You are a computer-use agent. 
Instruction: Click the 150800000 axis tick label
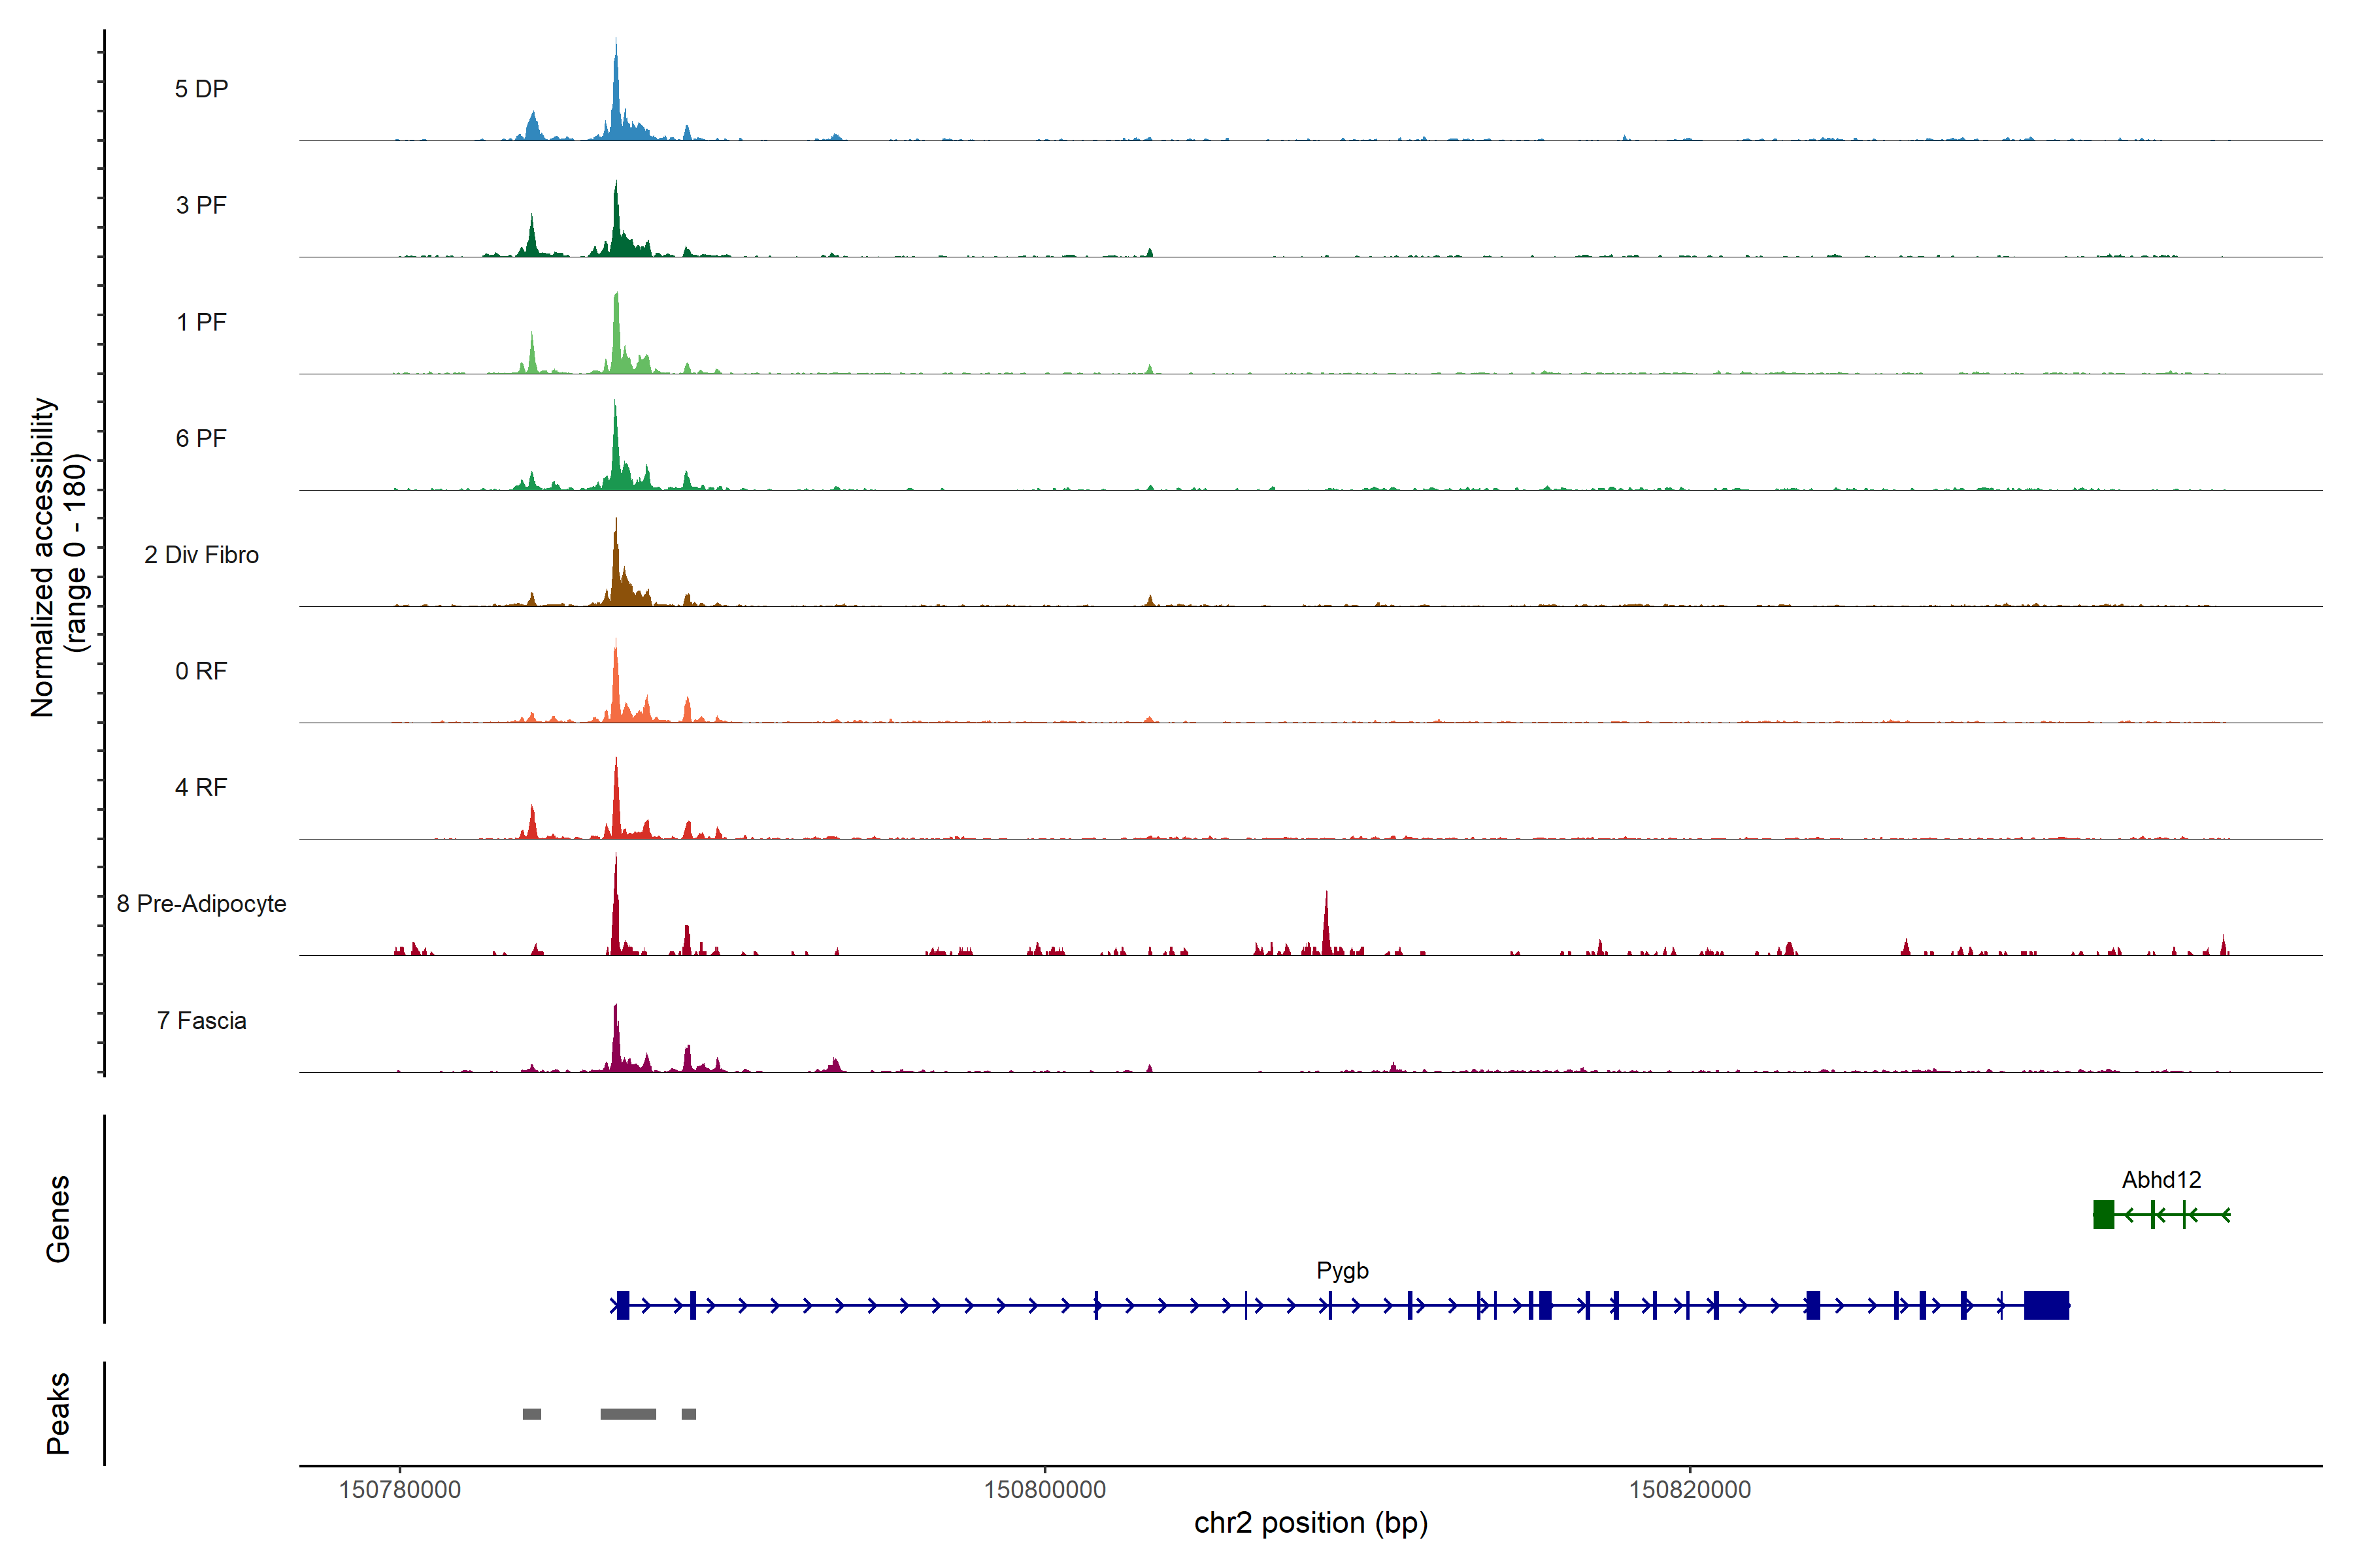(x=1044, y=1490)
